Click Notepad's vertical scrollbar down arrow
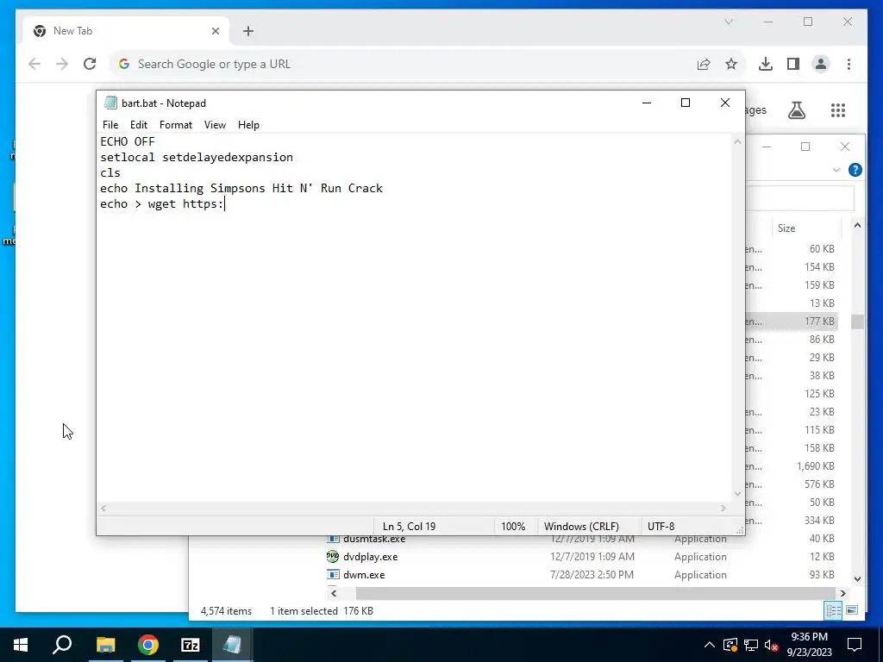Screen dimensions: 883x662 [737, 494]
